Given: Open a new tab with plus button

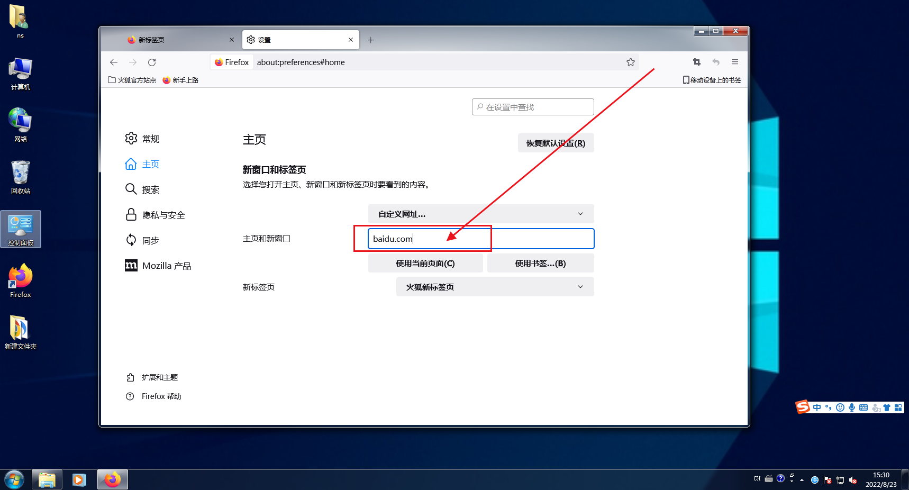Looking at the screenshot, I should pos(371,40).
